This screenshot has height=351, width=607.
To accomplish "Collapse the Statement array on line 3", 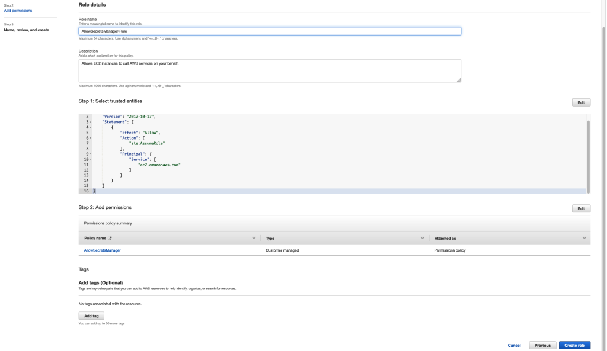I will tap(90, 122).
